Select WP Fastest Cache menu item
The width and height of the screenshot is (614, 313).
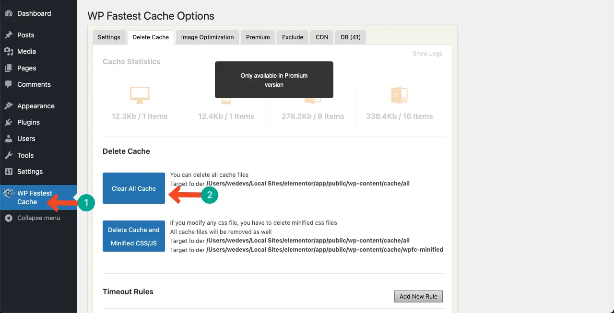(x=38, y=197)
